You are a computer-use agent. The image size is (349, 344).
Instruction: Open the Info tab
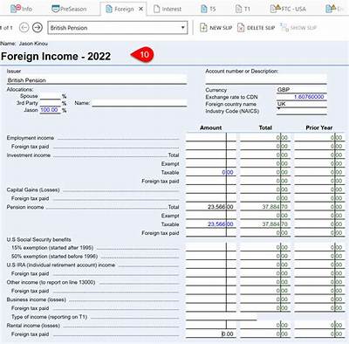tap(21, 9)
